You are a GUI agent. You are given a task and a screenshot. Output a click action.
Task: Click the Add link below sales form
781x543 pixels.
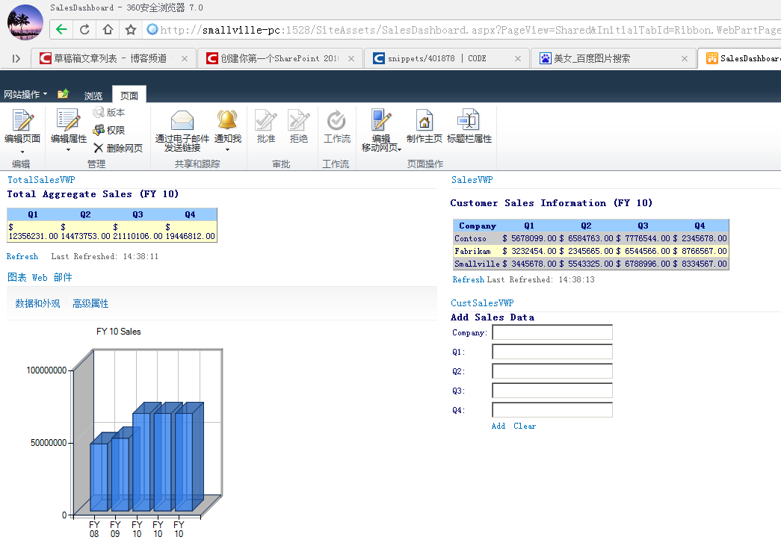point(498,426)
